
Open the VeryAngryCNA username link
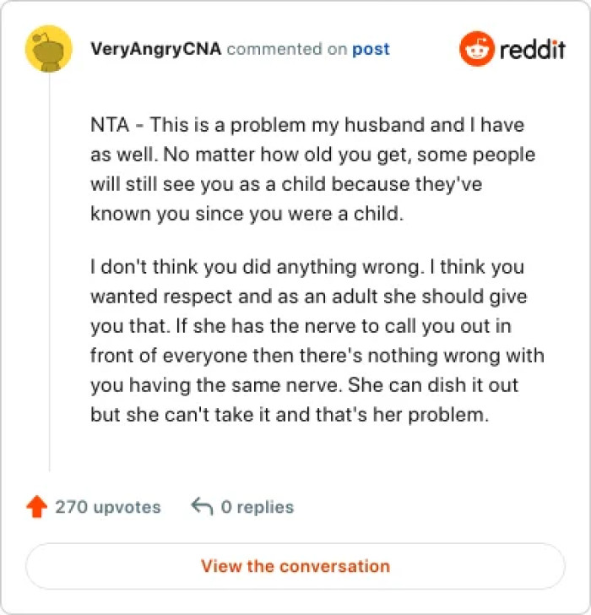(155, 49)
